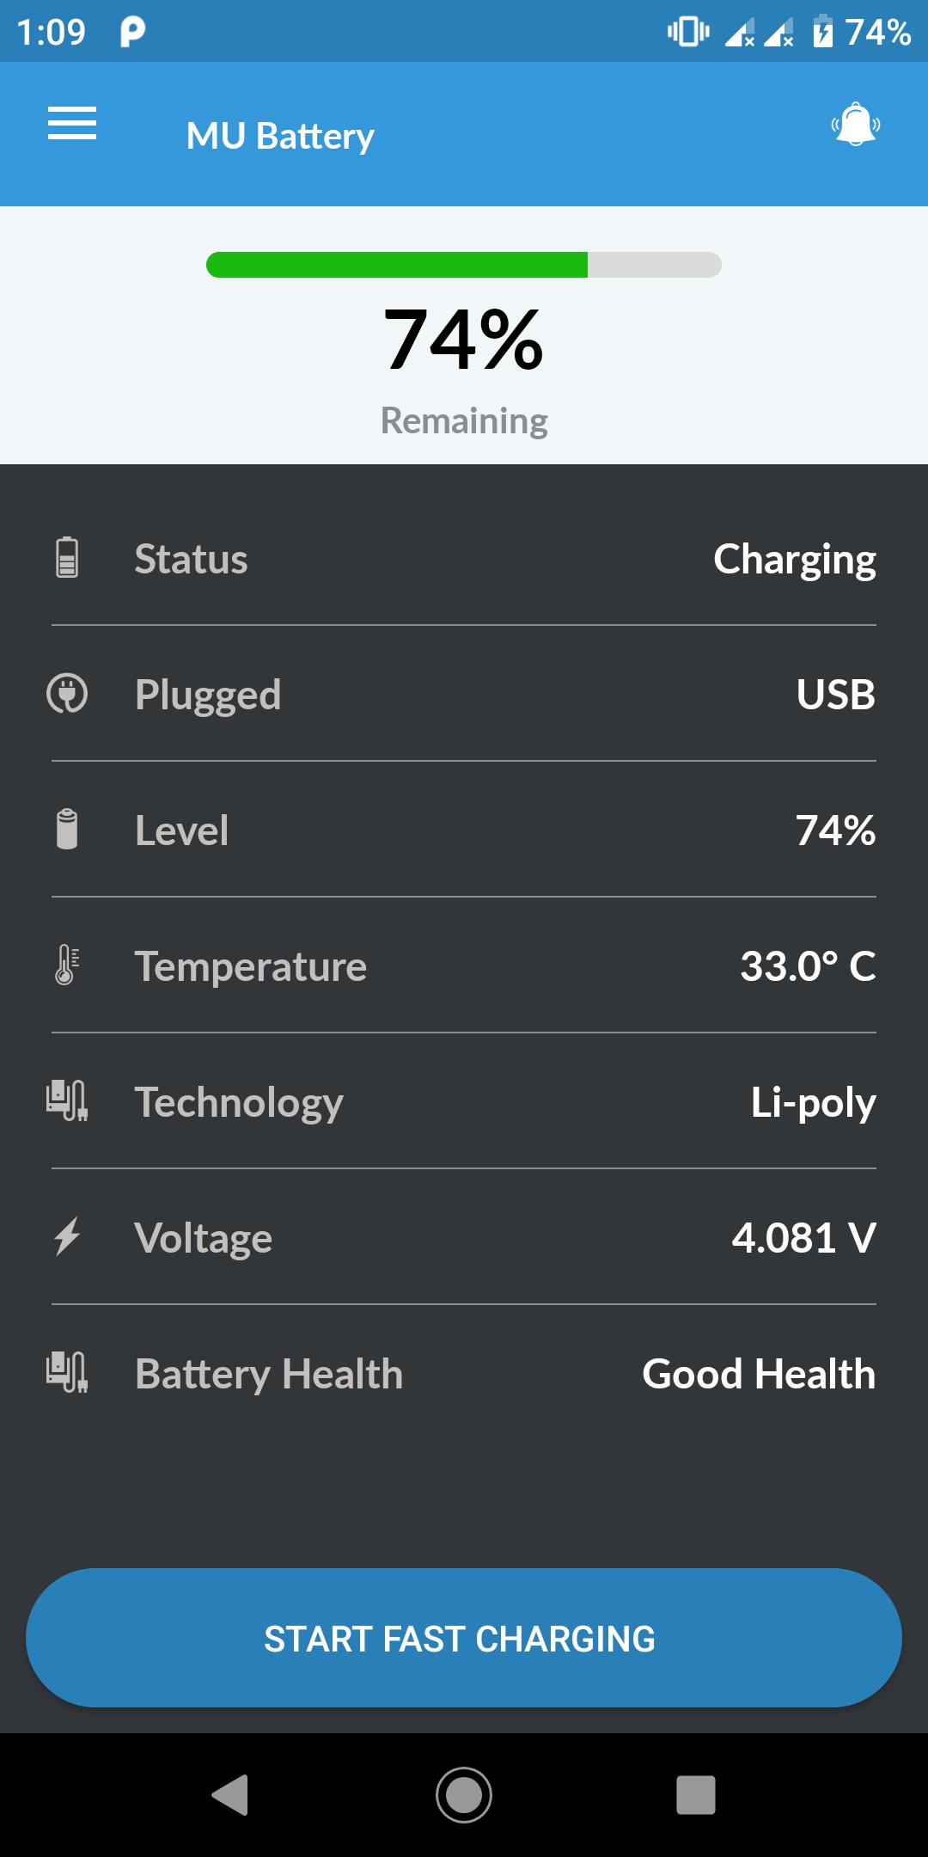
Task: Open the hamburger navigation menu
Action: [72, 124]
